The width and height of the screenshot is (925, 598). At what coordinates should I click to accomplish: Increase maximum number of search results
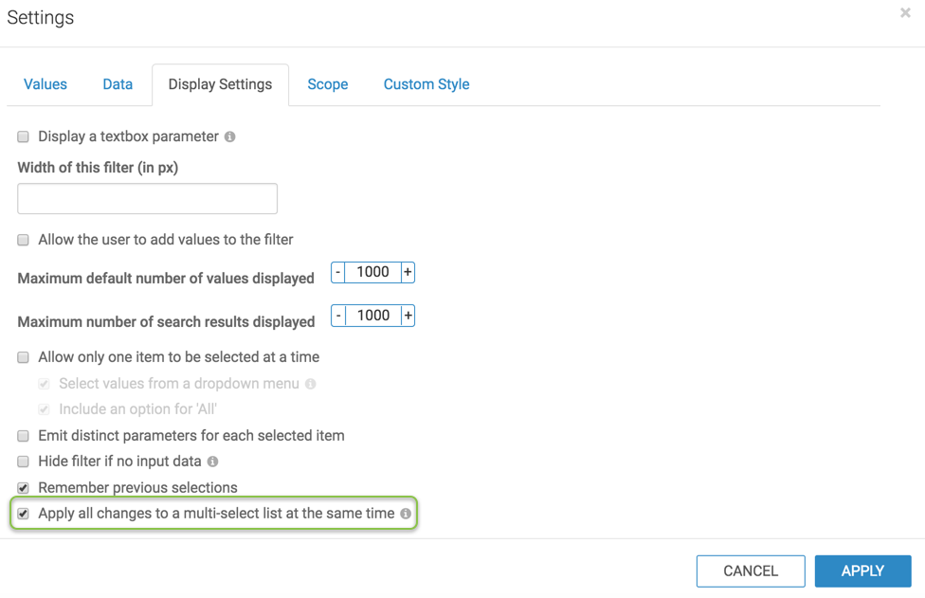408,316
